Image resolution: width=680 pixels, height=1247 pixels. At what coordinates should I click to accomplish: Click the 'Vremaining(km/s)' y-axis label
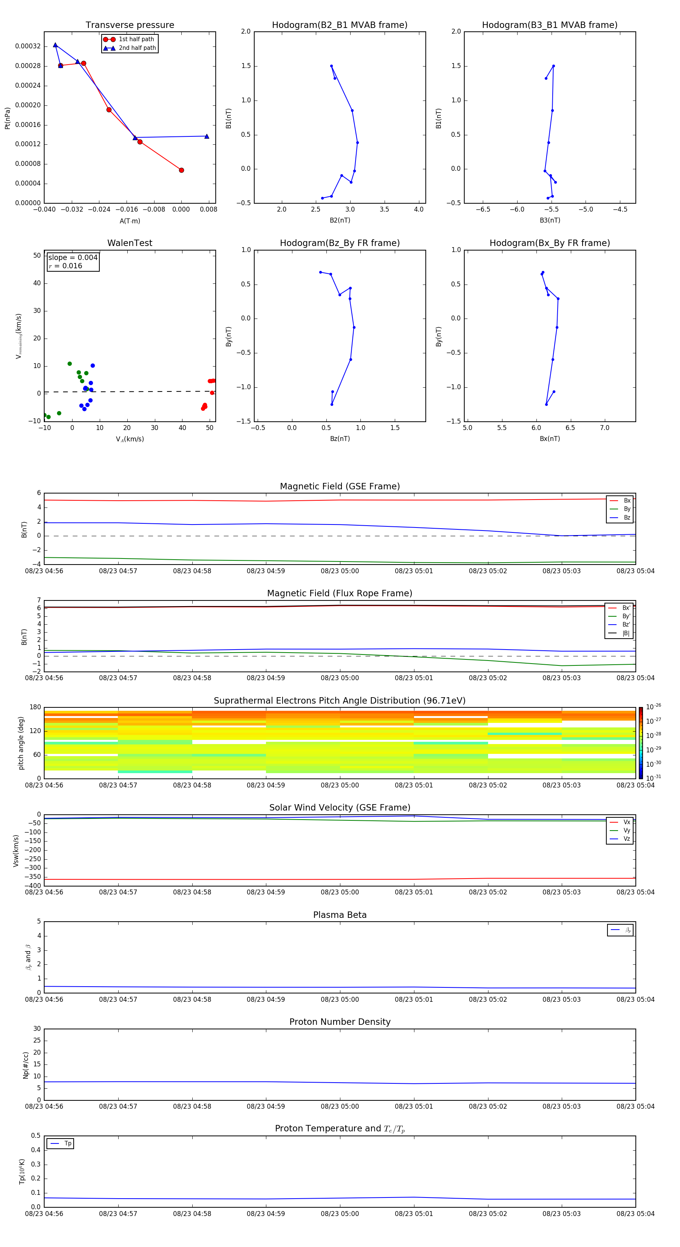point(19,336)
